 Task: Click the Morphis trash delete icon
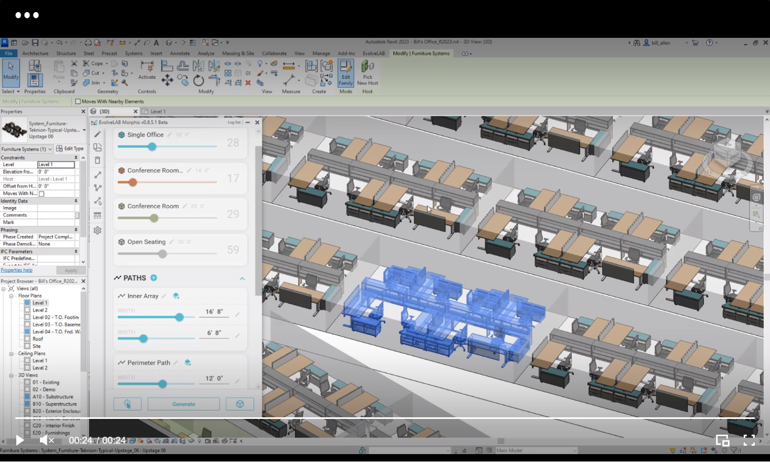(97, 160)
